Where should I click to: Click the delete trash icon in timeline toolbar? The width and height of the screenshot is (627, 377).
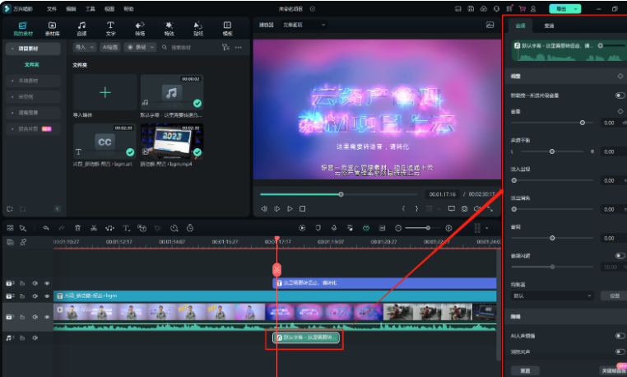[77, 227]
